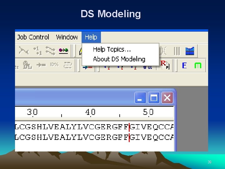Click the grayed statue figure toolbar icon
Viewport: 225px width, 169px height.
point(27,65)
